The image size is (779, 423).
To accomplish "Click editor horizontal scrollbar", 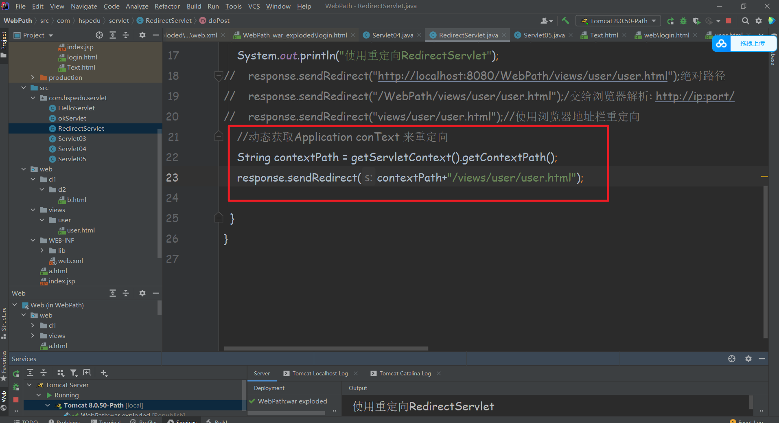I will click(326, 348).
